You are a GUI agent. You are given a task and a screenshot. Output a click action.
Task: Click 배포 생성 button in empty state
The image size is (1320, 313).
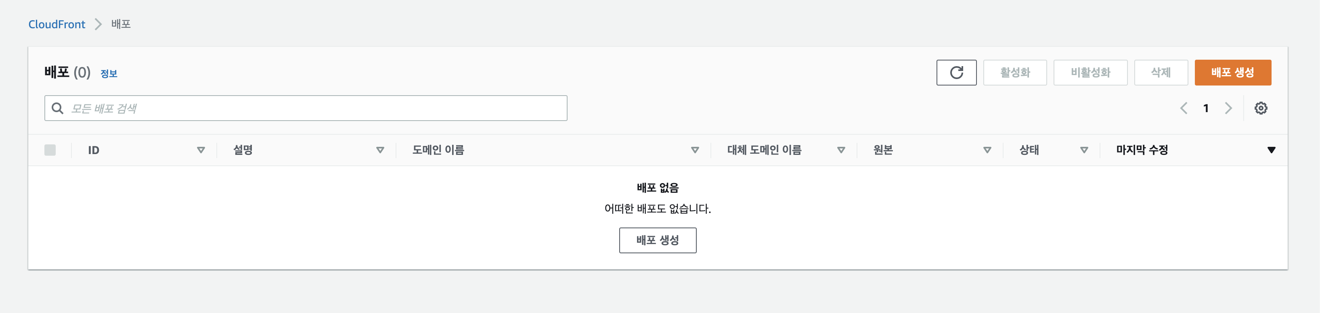coord(658,240)
